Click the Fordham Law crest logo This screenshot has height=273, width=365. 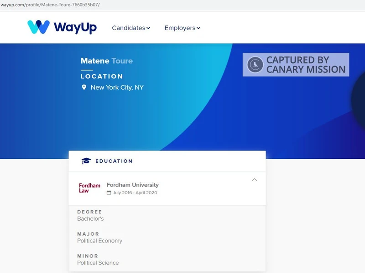[x=89, y=187]
